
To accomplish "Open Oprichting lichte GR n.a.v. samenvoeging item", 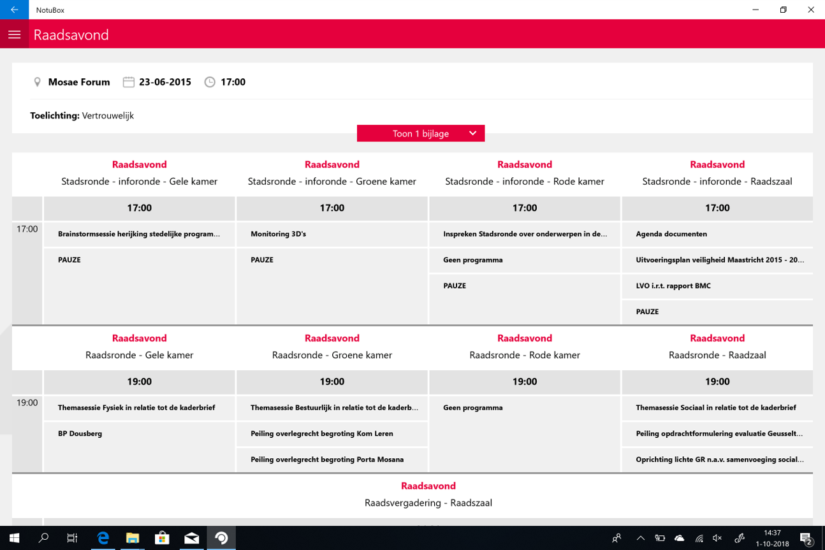I will point(717,460).
